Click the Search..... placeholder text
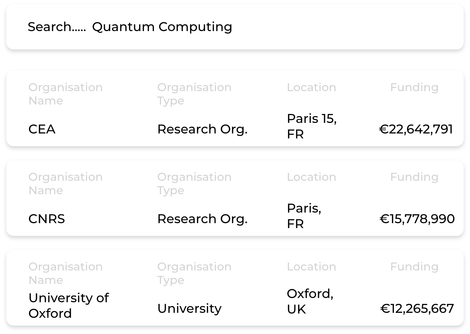Image resolution: width=470 pixels, height=334 pixels. point(57,27)
